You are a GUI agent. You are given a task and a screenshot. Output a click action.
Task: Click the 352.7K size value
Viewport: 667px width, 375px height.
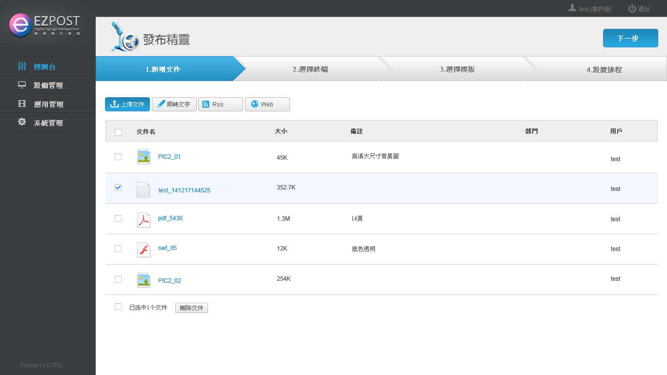(x=286, y=187)
